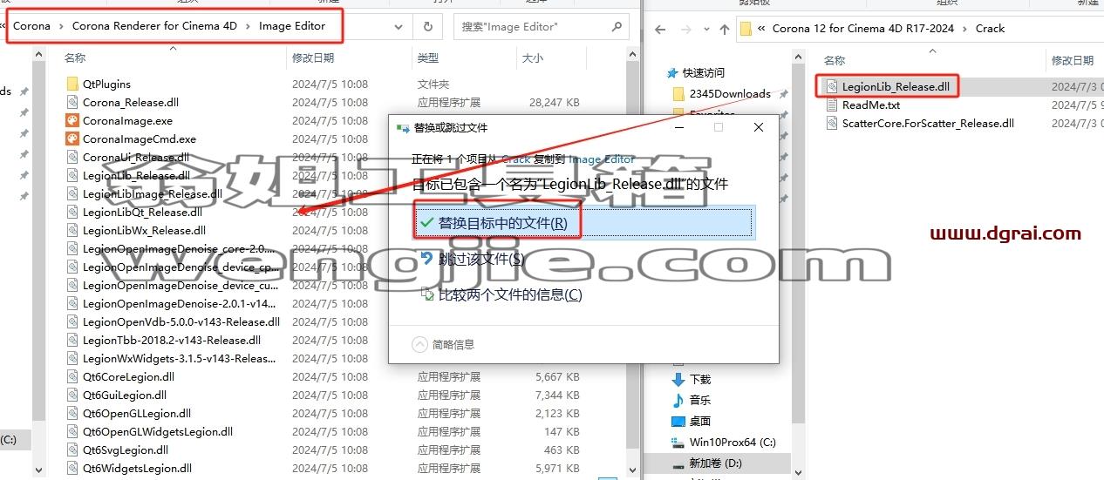Select LegionLib_Release.dll in Crack folder

[896, 86]
